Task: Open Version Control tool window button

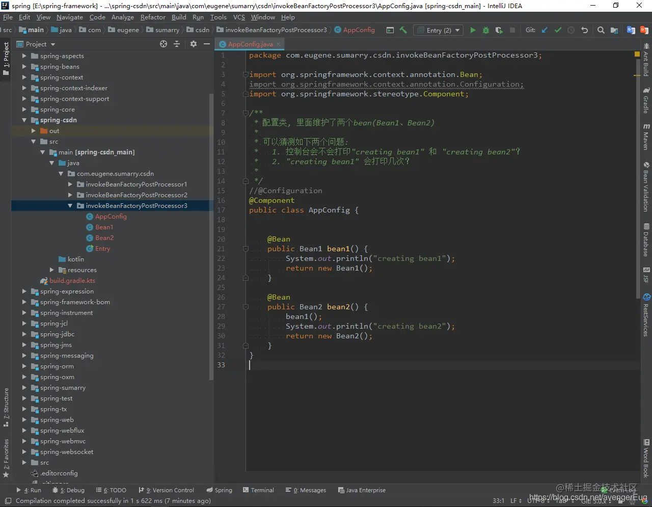Action: (167, 490)
